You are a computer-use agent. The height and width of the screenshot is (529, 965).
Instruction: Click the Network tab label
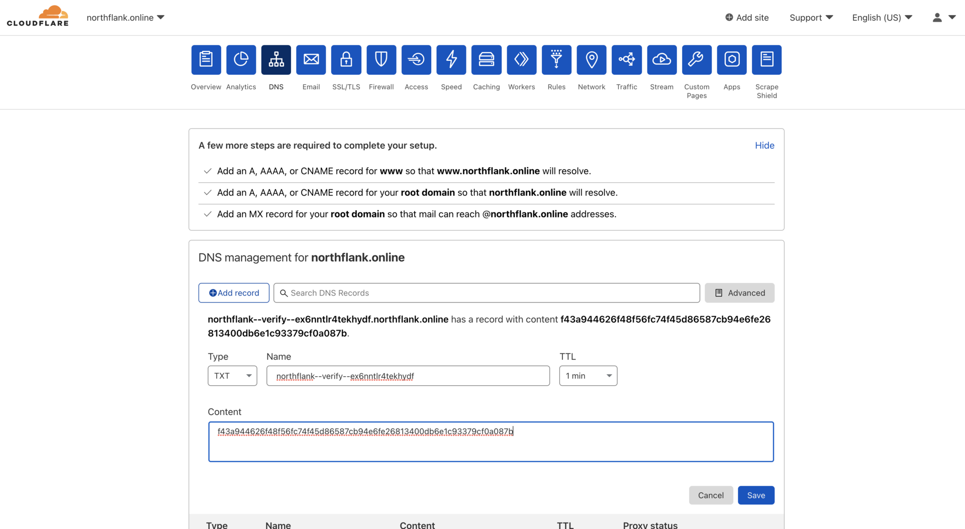592,87
